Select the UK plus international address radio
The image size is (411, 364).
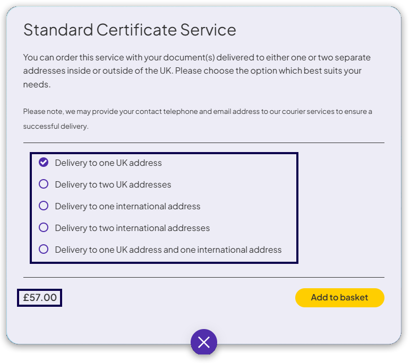44,249
